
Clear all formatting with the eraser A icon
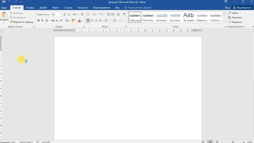point(82,14)
